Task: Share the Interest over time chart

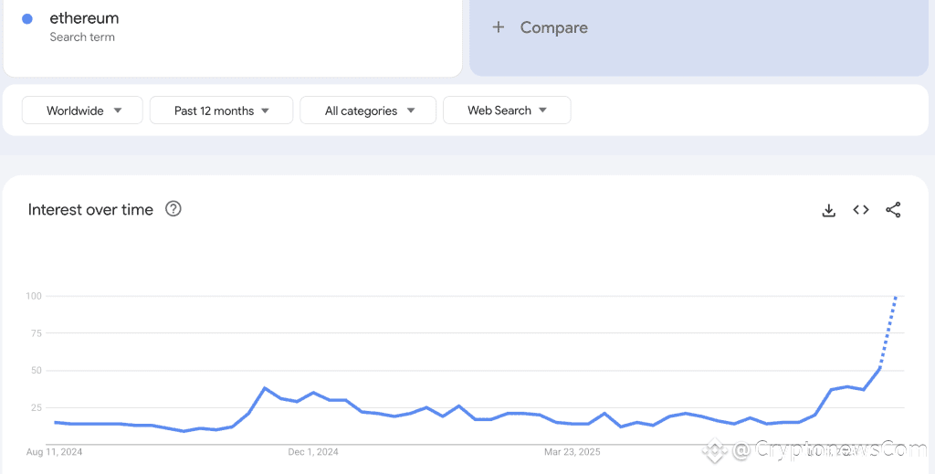Action: click(893, 210)
